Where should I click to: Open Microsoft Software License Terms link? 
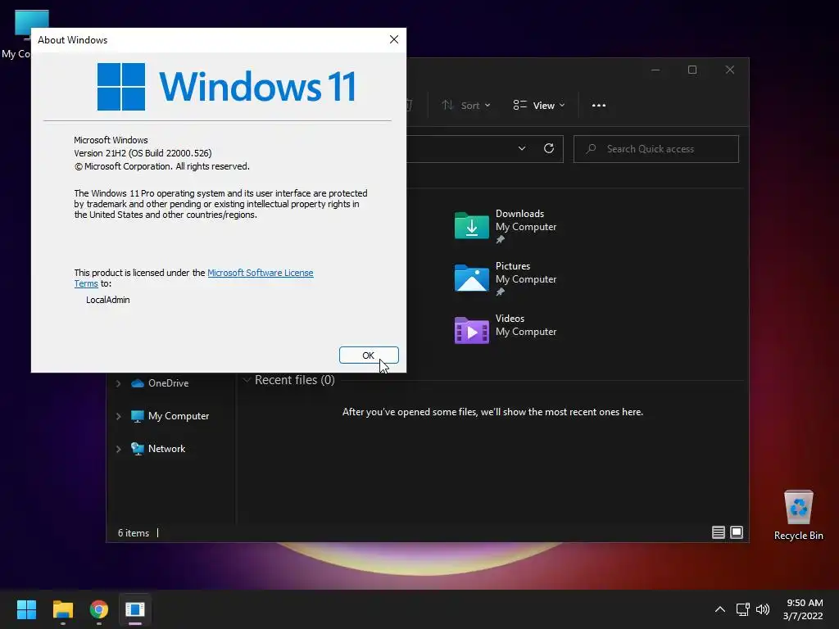[x=260, y=273]
